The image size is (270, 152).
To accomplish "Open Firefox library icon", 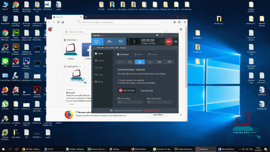I will coord(175,22).
